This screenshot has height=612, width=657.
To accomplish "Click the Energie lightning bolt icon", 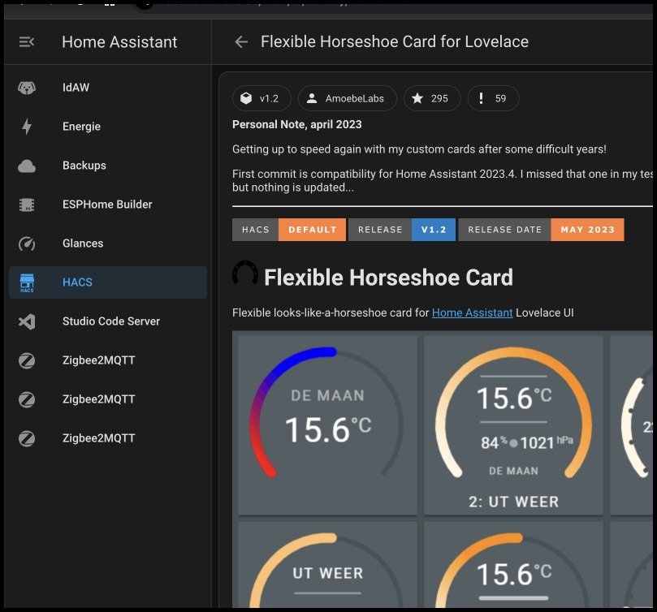I will (x=27, y=127).
